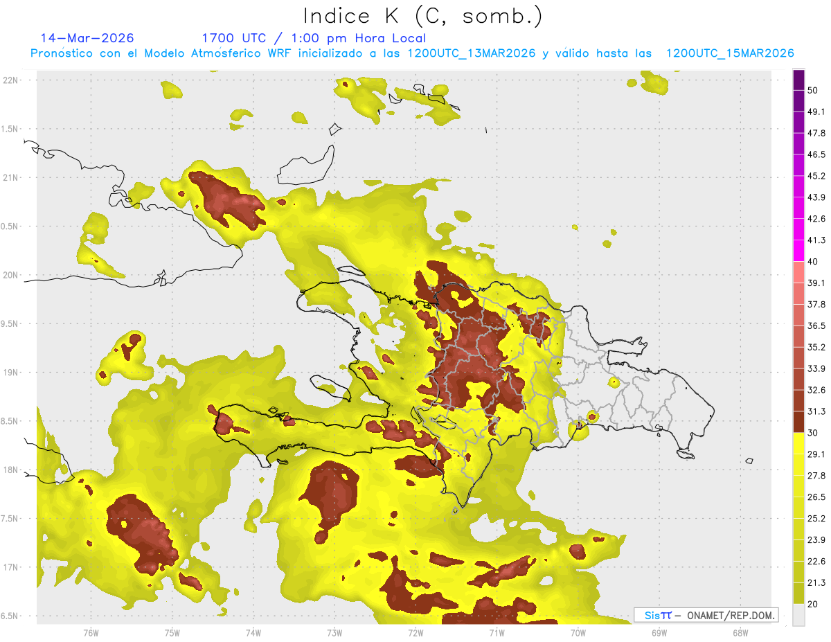Click the '32.6' color scale value
831x642 pixels.
(x=817, y=390)
